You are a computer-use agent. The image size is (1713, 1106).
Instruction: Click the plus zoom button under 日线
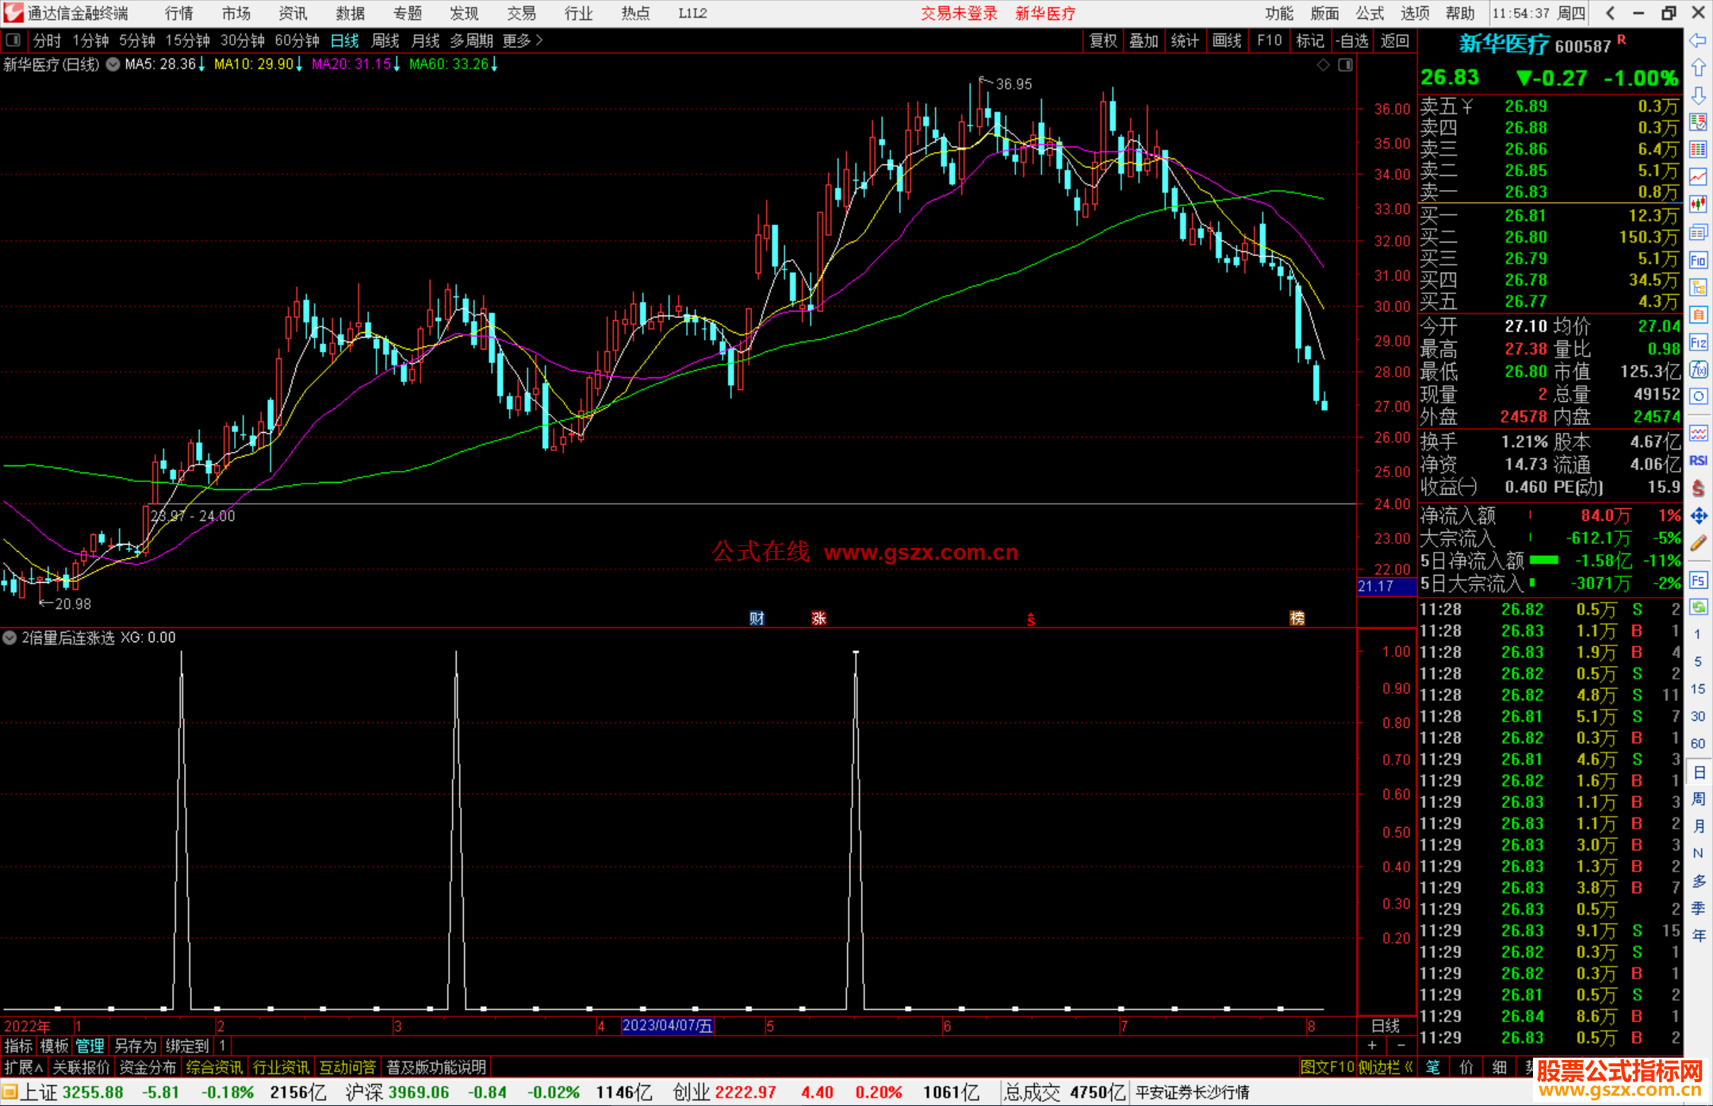1372,1045
